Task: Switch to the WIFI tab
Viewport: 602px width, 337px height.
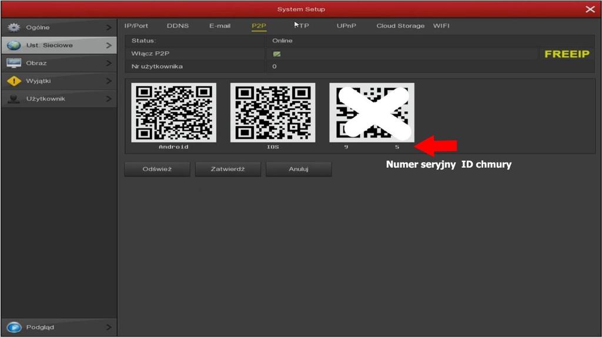Action: [x=441, y=26]
